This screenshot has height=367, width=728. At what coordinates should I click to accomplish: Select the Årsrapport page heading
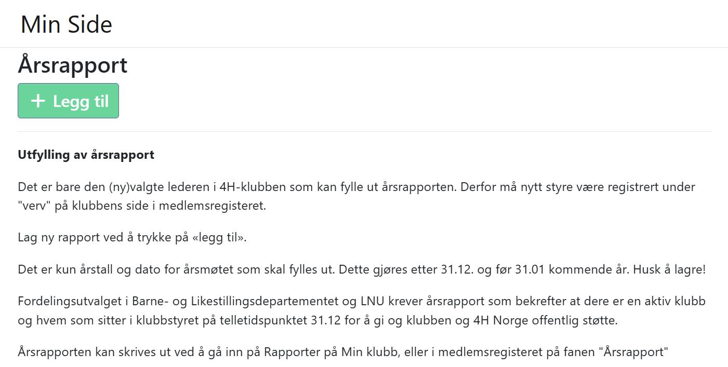[73, 65]
